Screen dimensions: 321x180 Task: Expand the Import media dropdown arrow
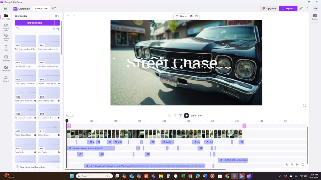coord(57,23)
